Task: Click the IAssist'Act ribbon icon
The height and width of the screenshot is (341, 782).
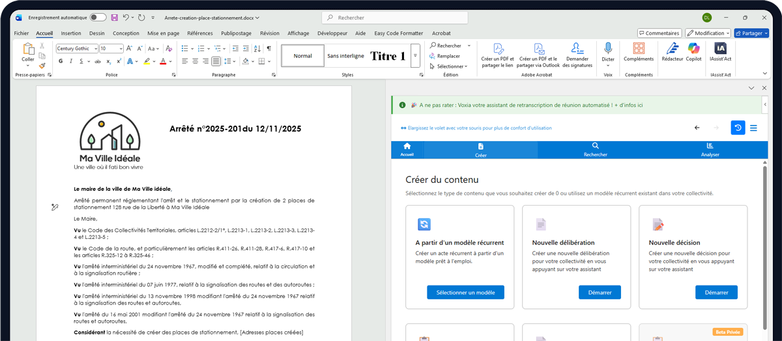Action: pos(720,52)
